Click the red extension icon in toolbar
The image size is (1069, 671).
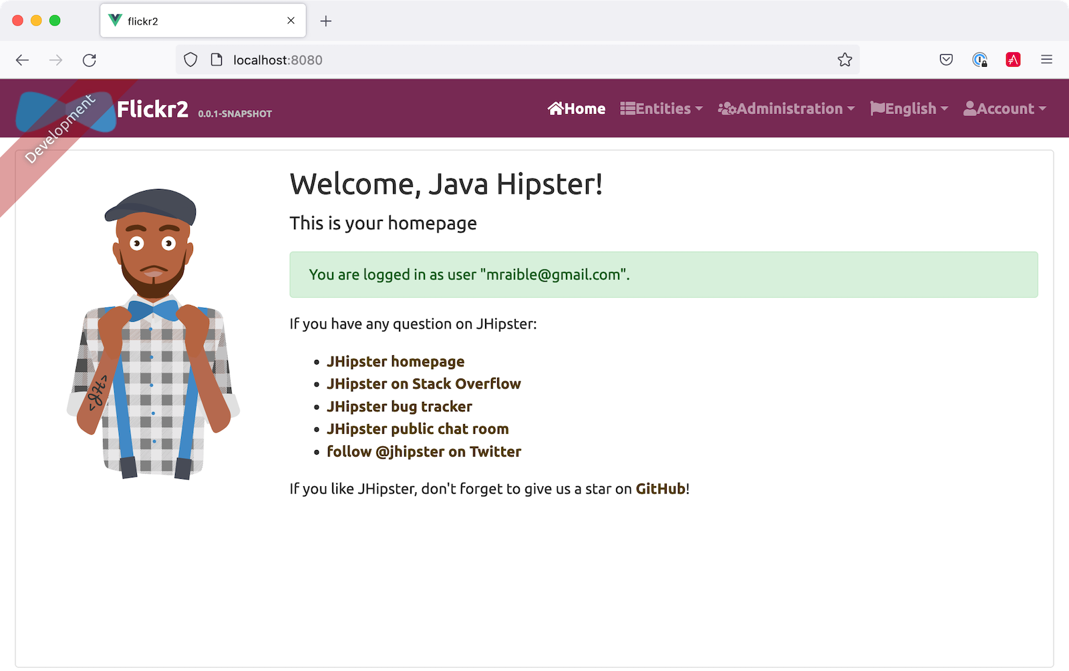tap(1013, 60)
